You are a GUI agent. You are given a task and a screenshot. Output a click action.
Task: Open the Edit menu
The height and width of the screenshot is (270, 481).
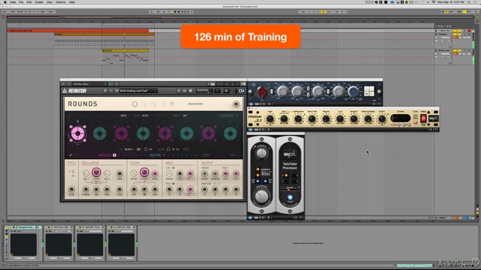coord(29,2)
